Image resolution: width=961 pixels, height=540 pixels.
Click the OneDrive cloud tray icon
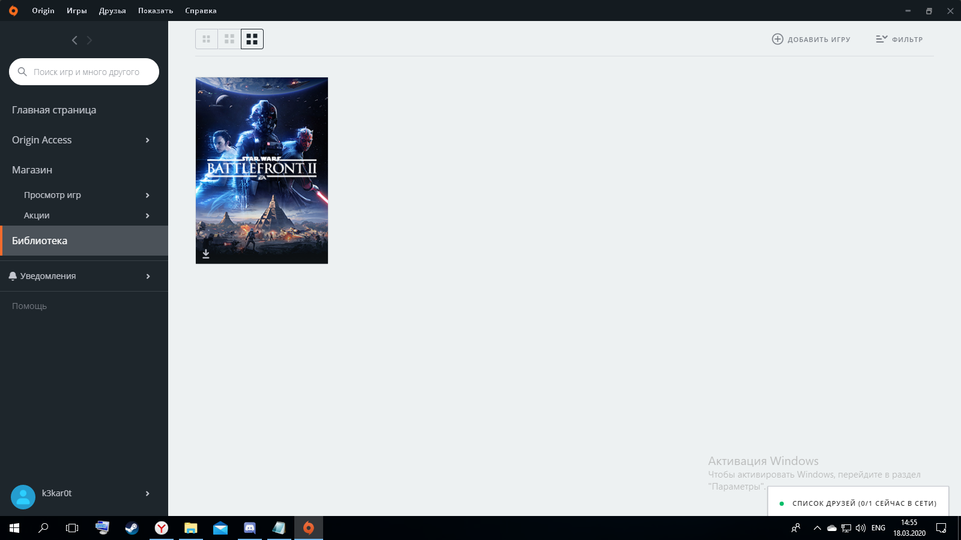(x=832, y=528)
